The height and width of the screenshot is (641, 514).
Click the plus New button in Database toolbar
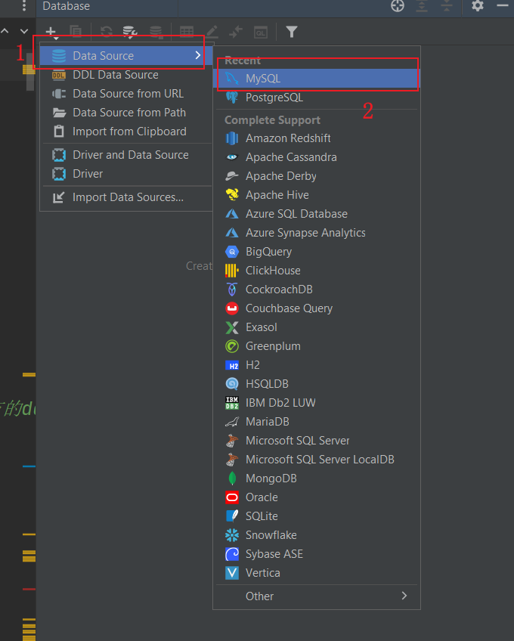51,32
